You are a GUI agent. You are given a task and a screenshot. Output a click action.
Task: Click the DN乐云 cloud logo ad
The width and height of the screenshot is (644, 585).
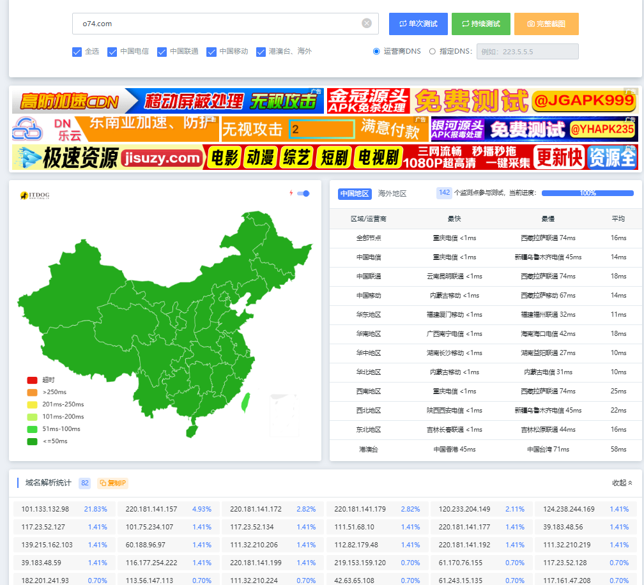click(x=27, y=129)
